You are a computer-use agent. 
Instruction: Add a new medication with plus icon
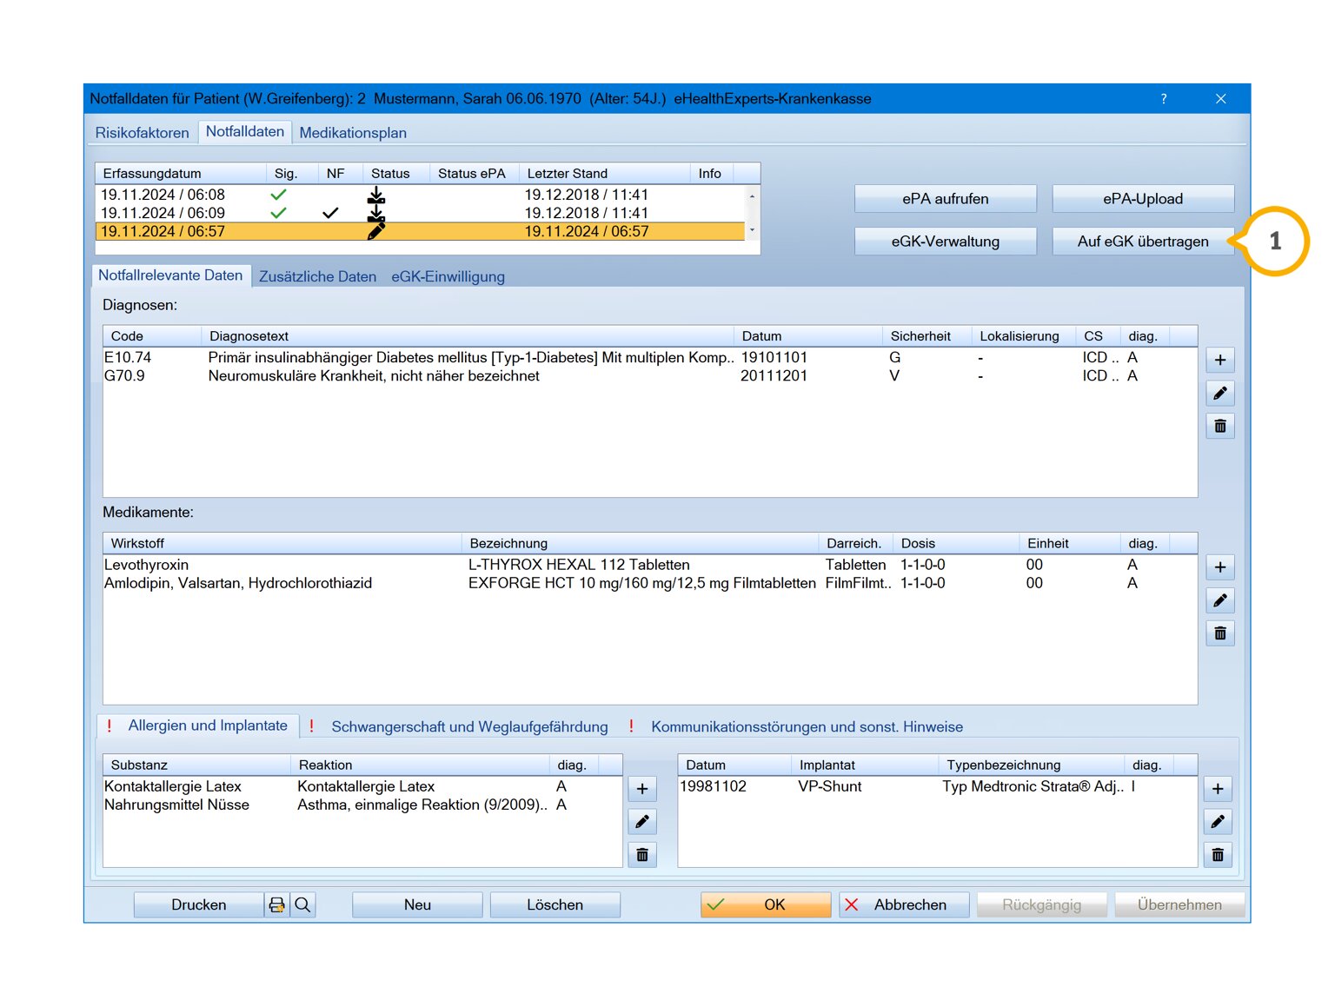coord(1220,567)
